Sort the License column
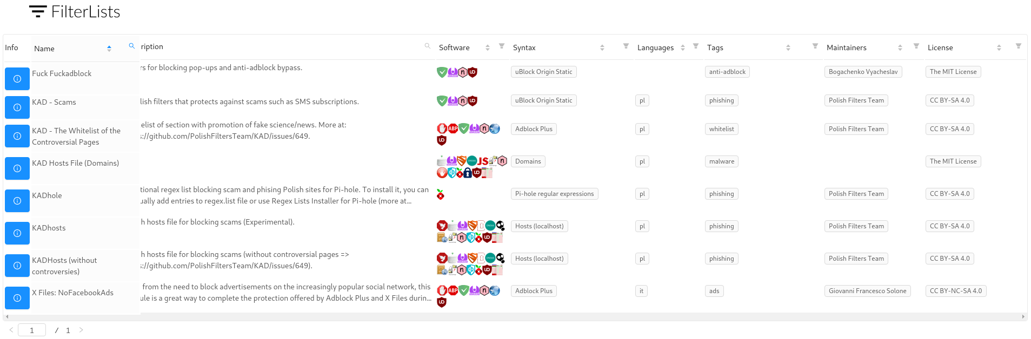The image size is (1031, 339). 999,48
